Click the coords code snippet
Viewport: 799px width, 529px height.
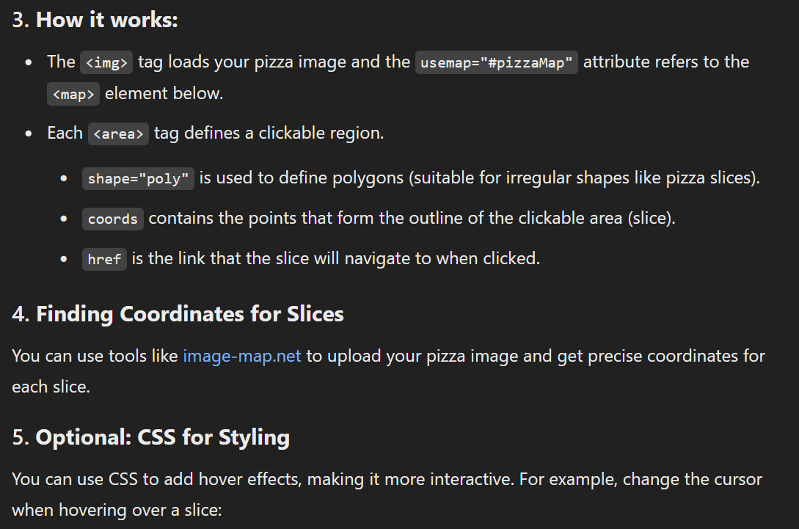(113, 219)
